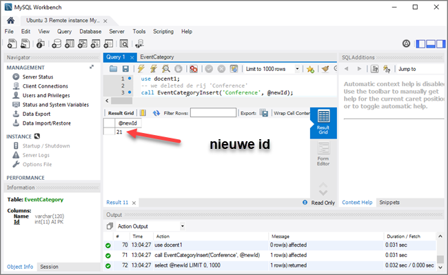Export recordset to external file
The width and height of the screenshot is (448, 275).
pos(264,113)
